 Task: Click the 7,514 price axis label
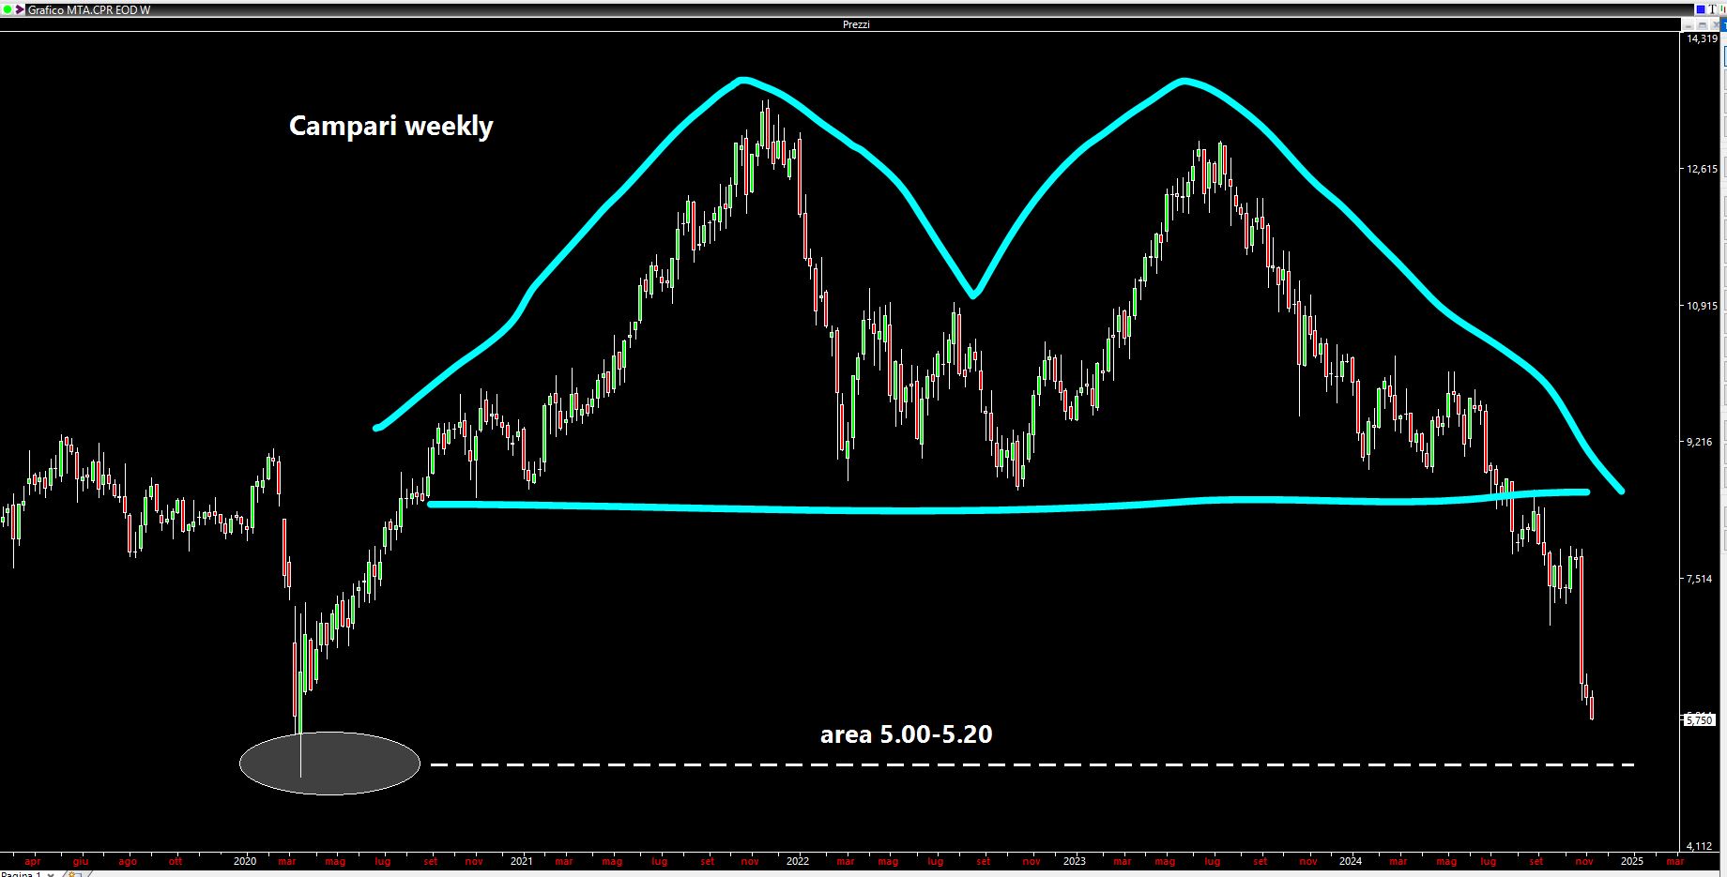pos(1699,579)
